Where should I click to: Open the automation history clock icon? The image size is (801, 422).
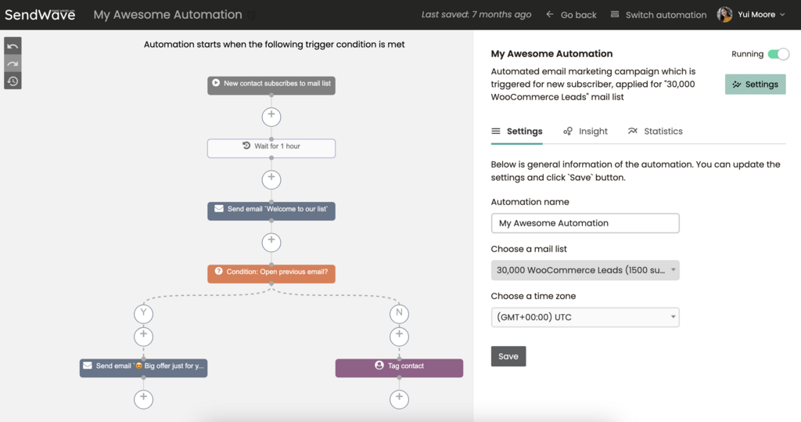coord(13,81)
